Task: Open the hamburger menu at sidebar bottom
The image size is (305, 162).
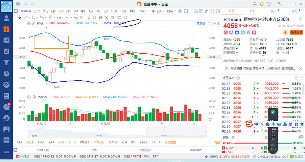Action: [6, 153]
